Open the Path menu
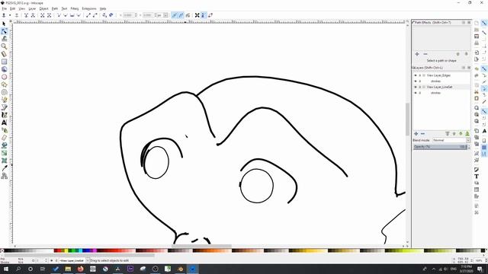The height and width of the screenshot is (274, 488). tap(55, 8)
